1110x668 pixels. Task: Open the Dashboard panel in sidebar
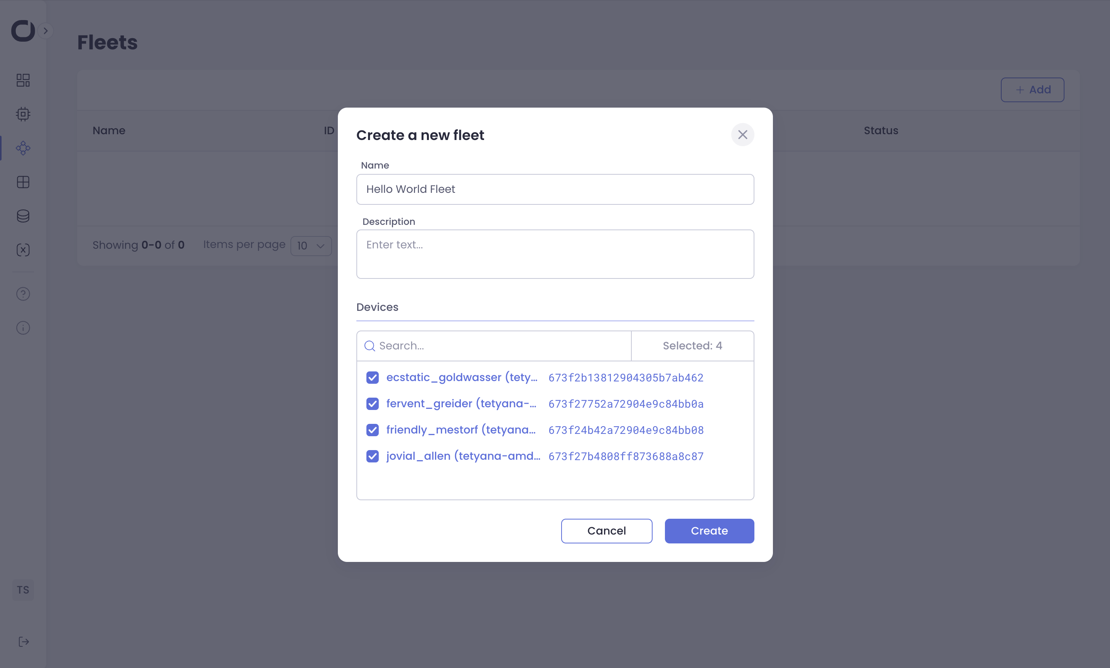coord(22,80)
